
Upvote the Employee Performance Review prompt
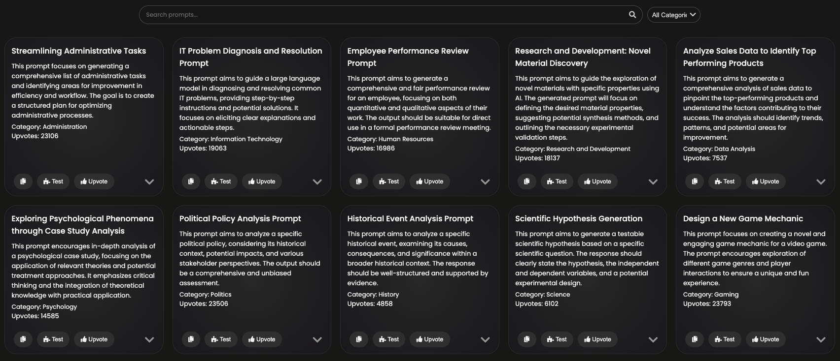tap(430, 181)
